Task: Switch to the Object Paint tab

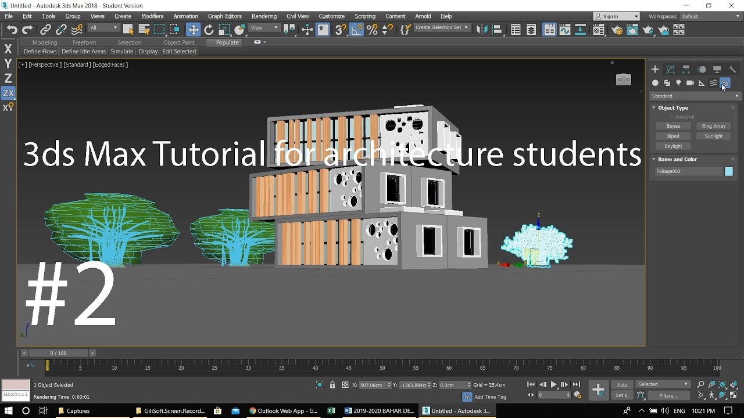Action: pyautogui.click(x=179, y=42)
